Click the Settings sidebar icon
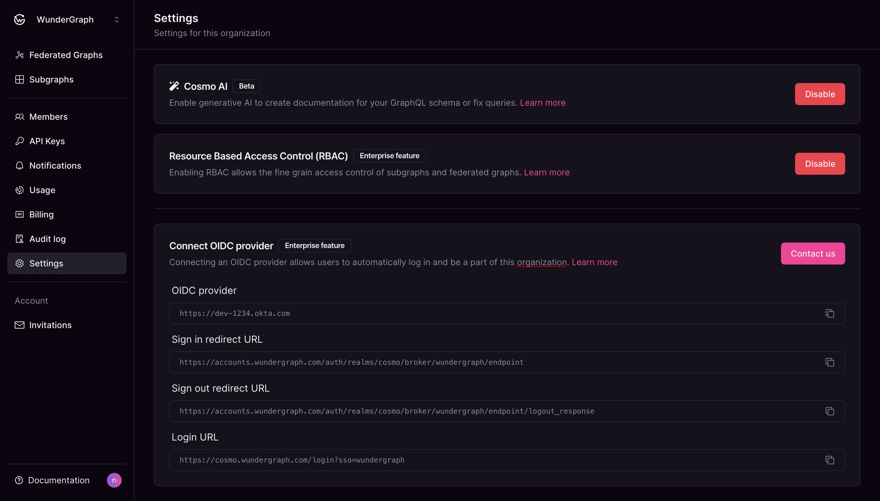Image resolution: width=880 pixels, height=501 pixels. tap(19, 263)
